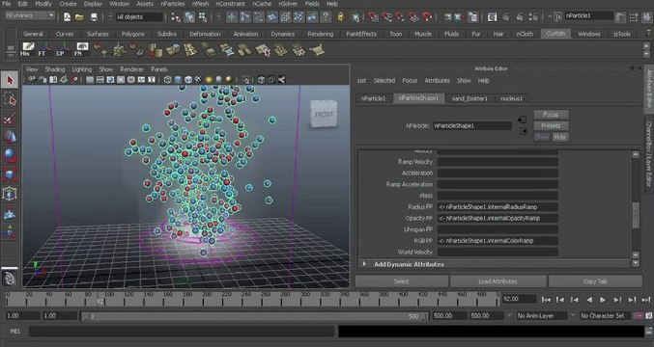Screen dimensions: 654x347
Task: Click the Presets button
Action: coord(551,125)
